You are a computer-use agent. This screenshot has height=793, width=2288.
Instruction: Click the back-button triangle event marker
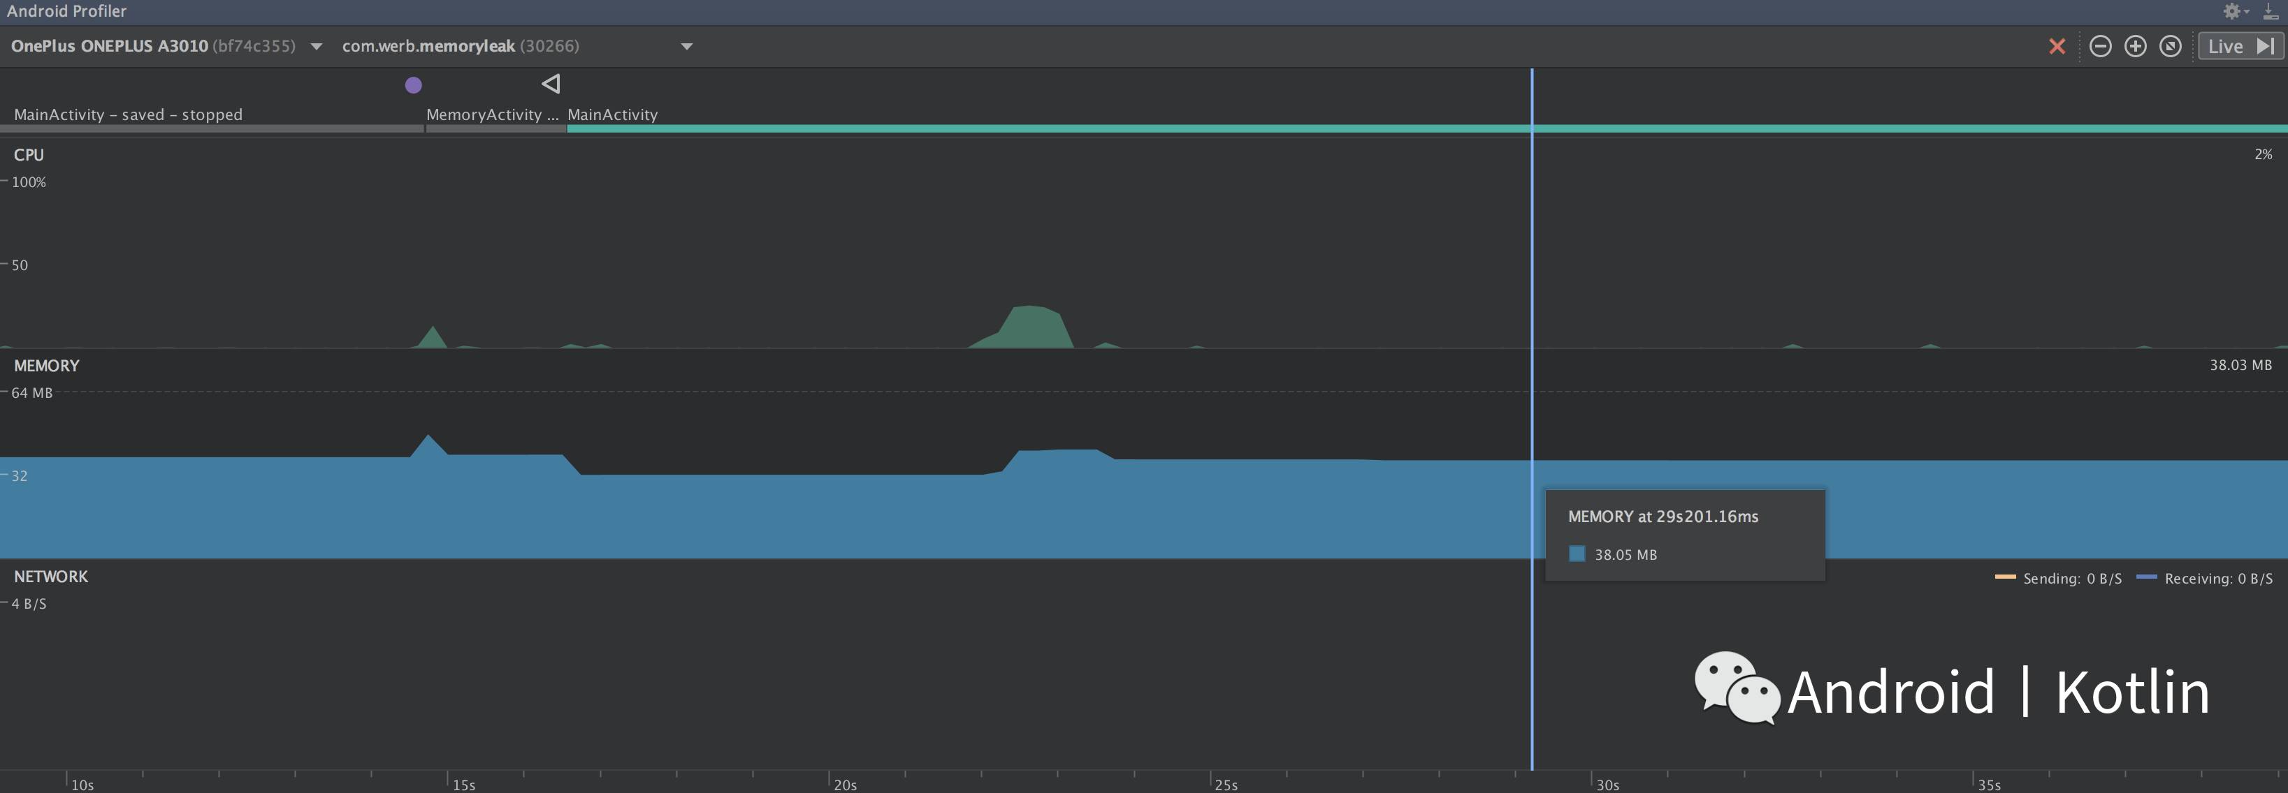551,84
